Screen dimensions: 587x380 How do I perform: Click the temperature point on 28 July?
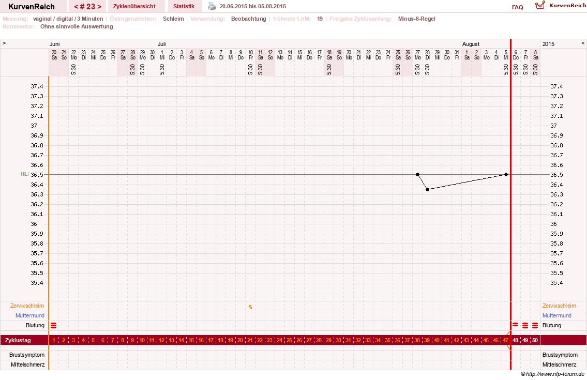point(428,189)
